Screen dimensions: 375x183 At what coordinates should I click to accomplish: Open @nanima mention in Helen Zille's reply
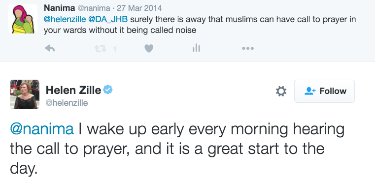pos(42,129)
